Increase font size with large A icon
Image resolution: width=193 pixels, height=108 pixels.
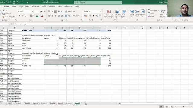tap(41, 11)
